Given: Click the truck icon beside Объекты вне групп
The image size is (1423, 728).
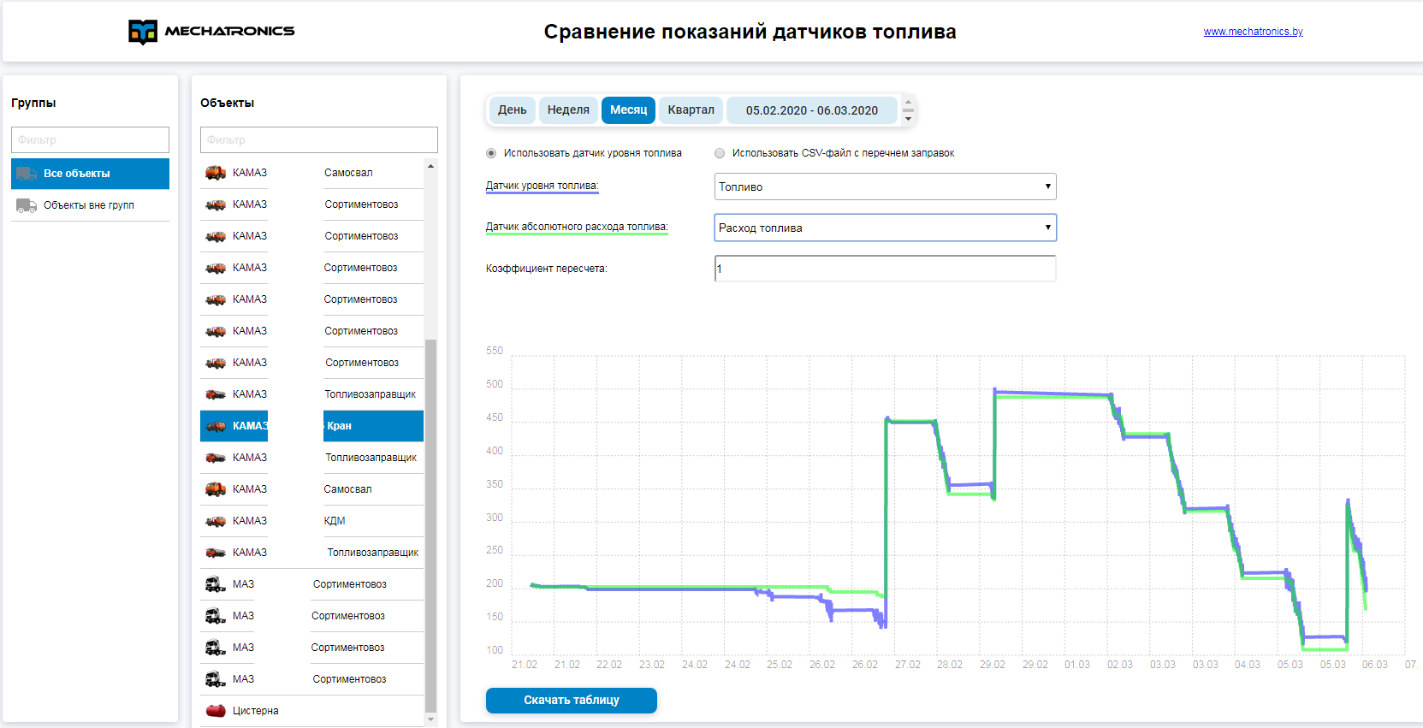Looking at the screenshot, I should click(27, 205).
